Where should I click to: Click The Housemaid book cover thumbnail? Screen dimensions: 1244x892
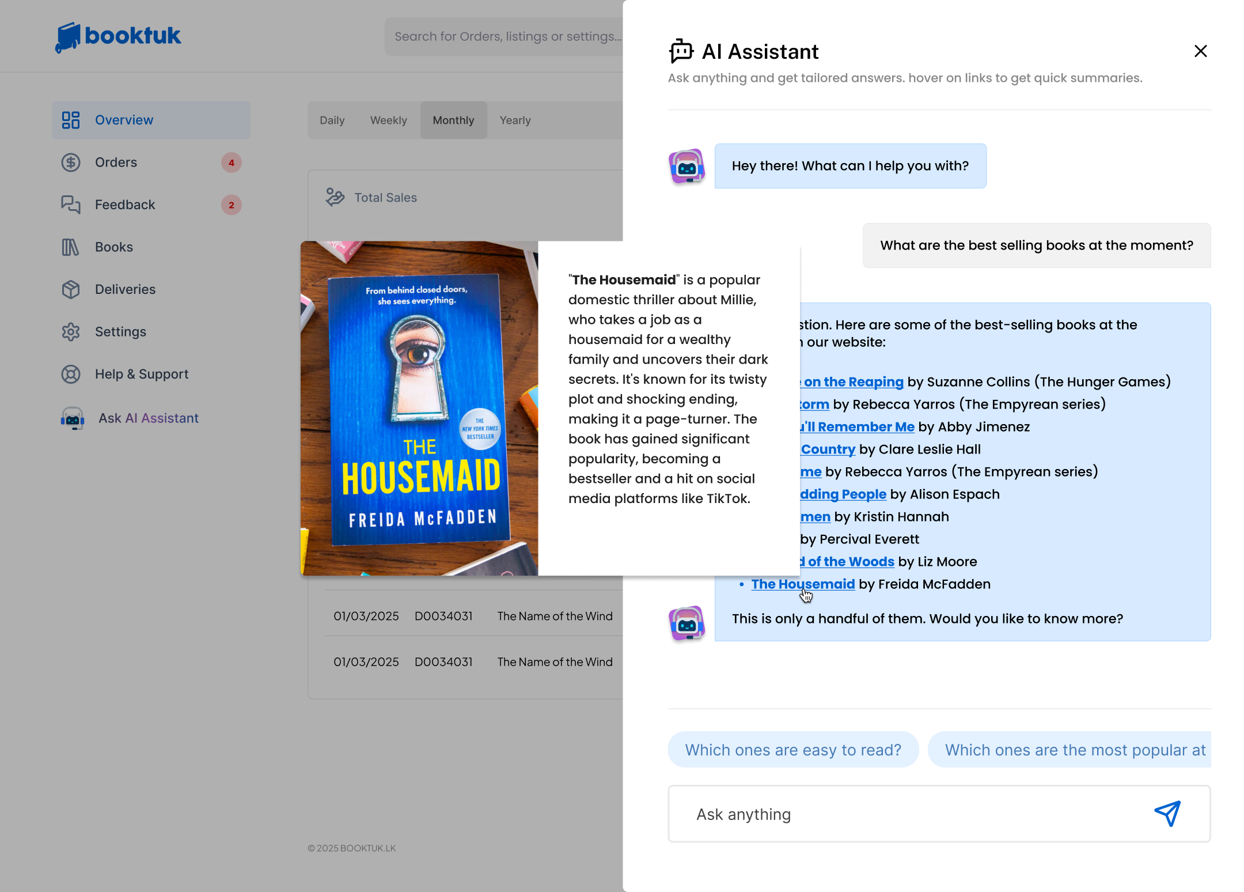click(419, 408)
